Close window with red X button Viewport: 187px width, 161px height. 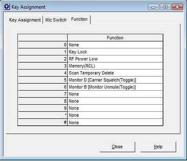177,7
